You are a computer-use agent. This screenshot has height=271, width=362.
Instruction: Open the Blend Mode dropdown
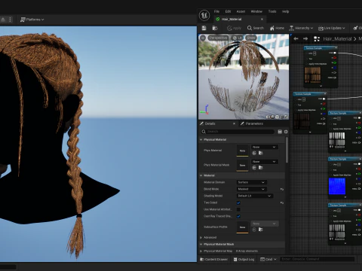[252, 189]
